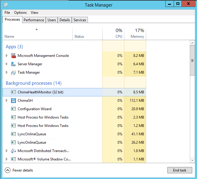This screenshot has height=179, width=197.
Task: Click the End task button
Action: click(x=180, y=170)
